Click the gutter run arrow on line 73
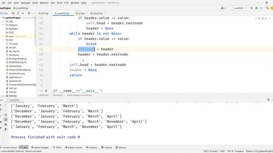The image size is (273, 153). tap(46, 91)
